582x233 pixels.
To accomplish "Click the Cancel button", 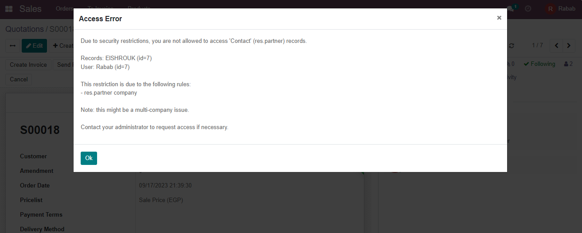I will point(19,79).
